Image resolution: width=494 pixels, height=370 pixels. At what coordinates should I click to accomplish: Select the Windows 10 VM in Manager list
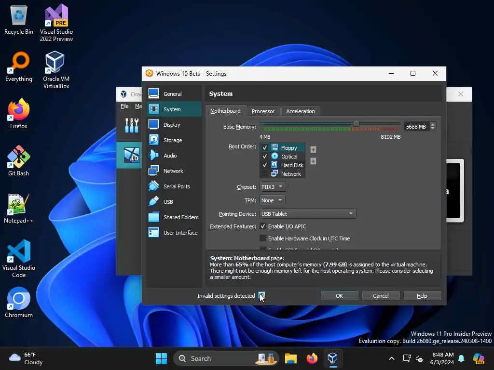coord(129,155)
